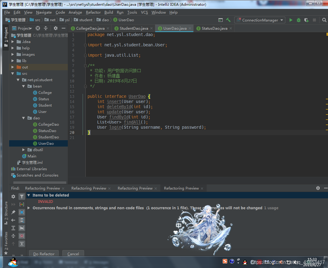Switch to StudentDao.java tab
The width and height of the screenshot is (328, 268).
click(134, 28)
